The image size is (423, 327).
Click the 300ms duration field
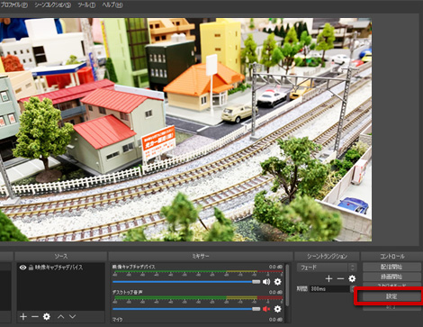pyautogui.click(x=330, y=289)
